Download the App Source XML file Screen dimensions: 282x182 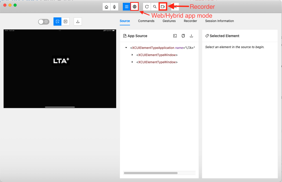191,36
